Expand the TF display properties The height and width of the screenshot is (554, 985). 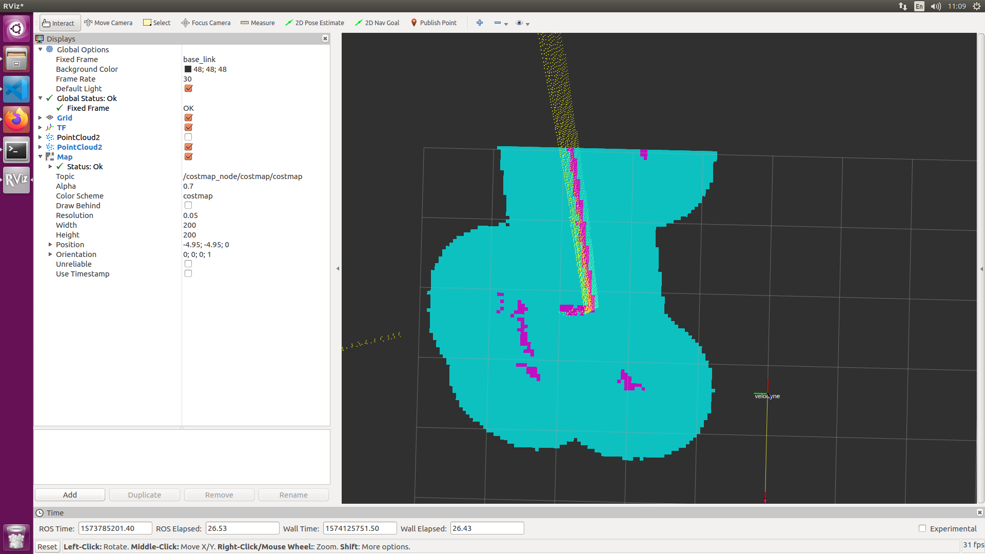(41, 127)
